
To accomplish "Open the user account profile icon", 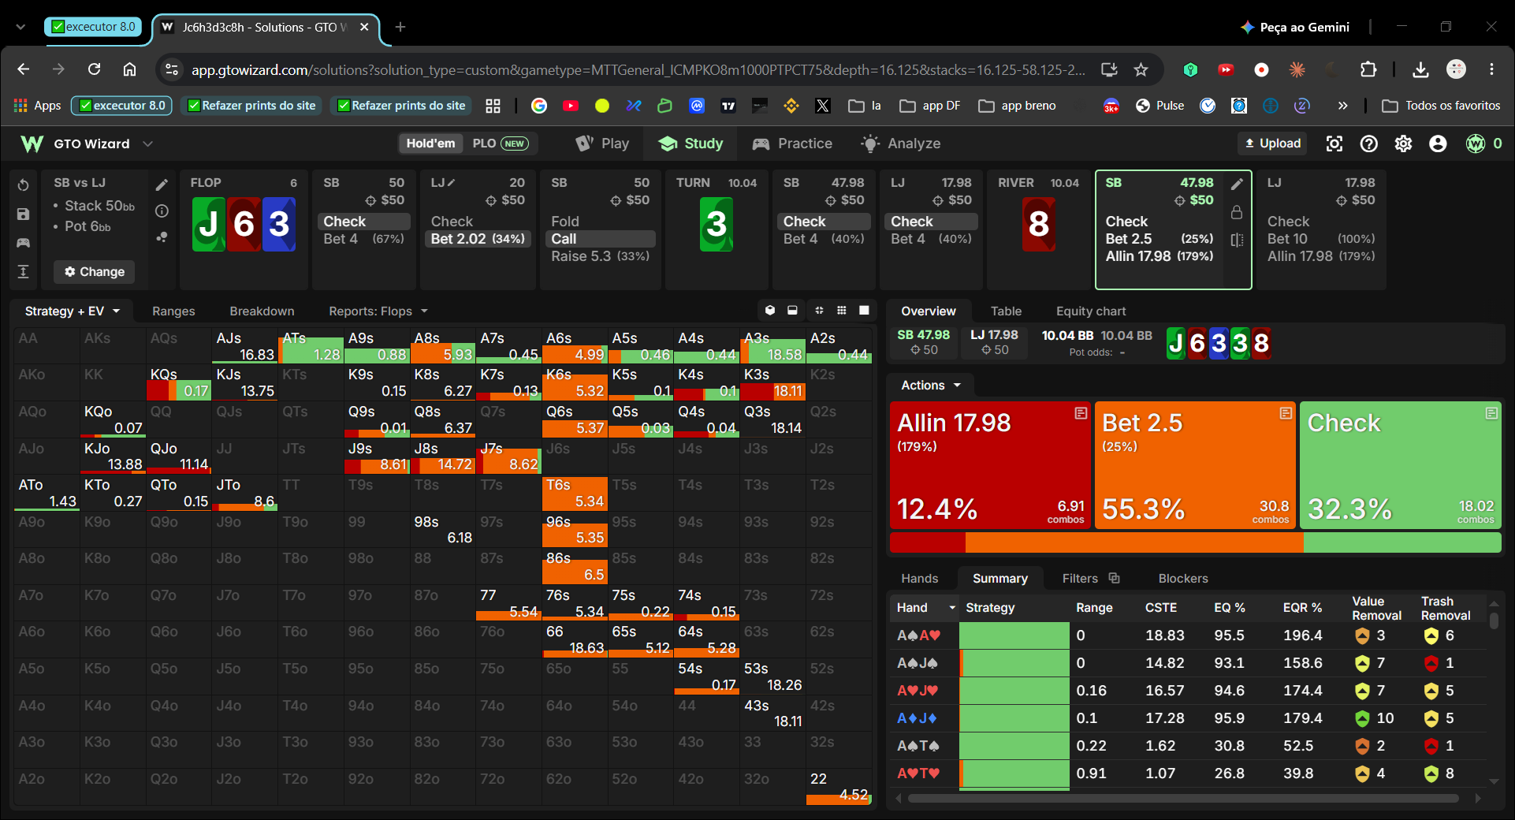I will pos(1439,143).
